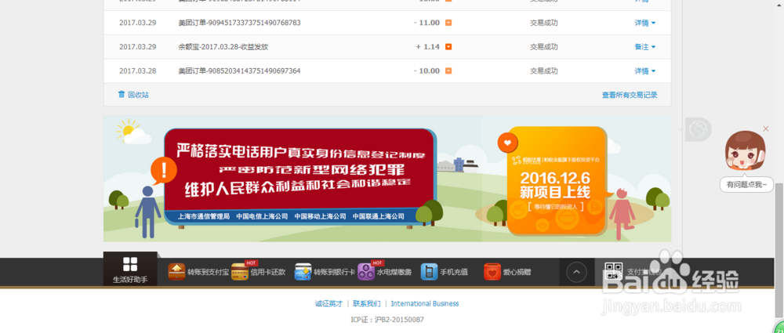Viewport: 784px width, 333px height.
Task: Select 水电煤缴费 in the toolbar
Action: click(394, 273)
